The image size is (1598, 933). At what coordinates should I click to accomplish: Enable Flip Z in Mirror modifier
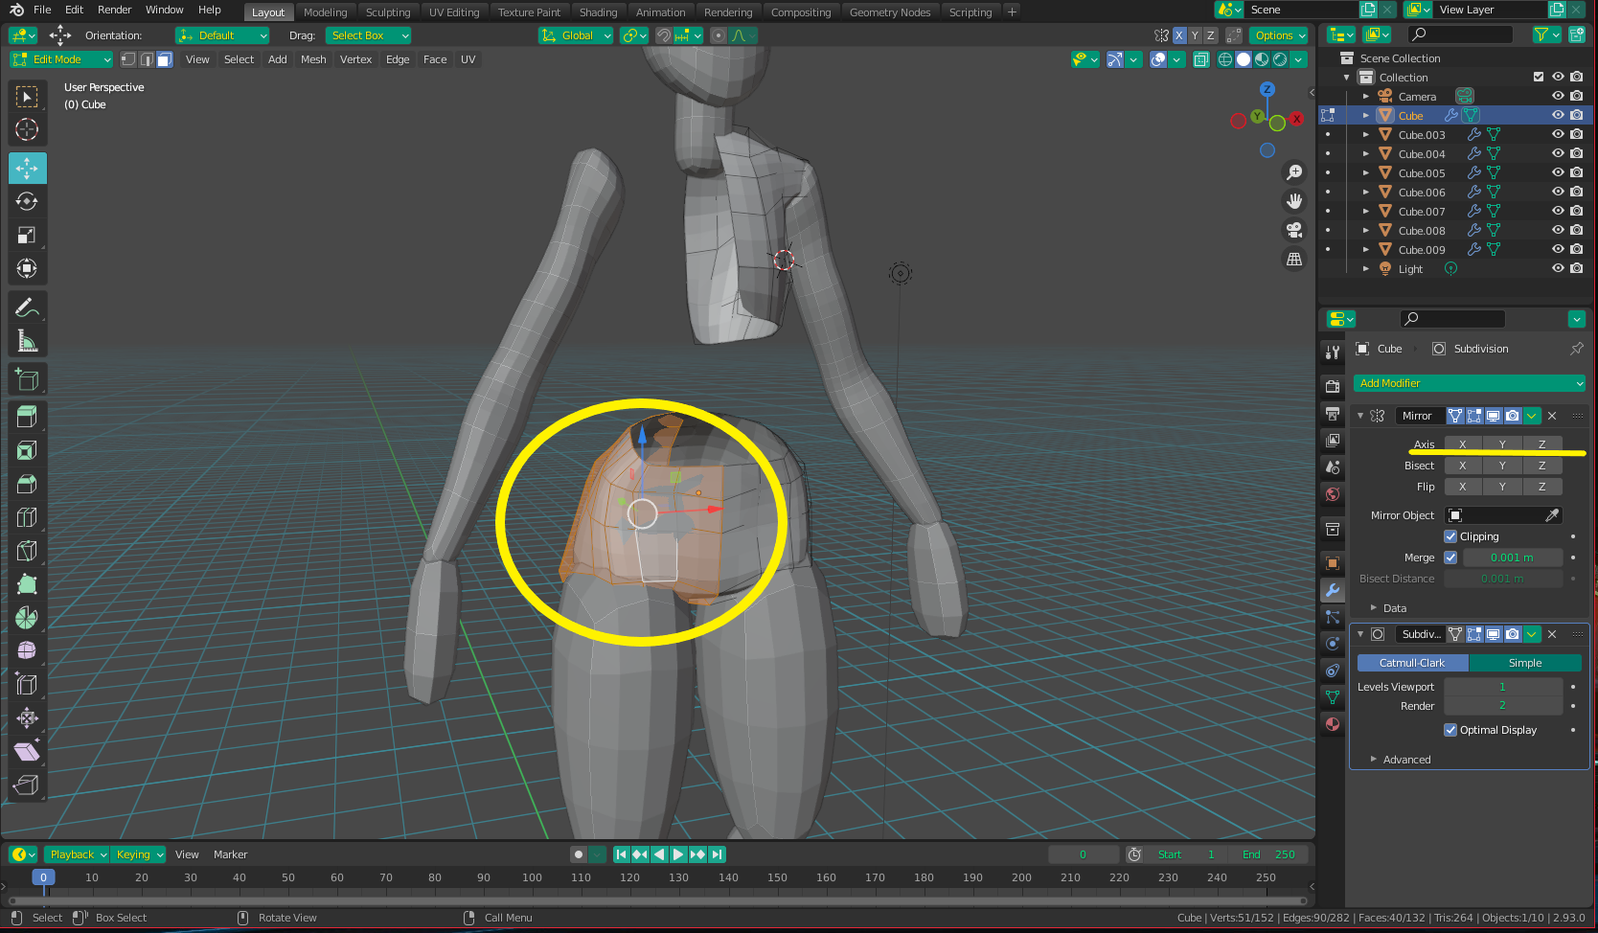(1541, 487)
